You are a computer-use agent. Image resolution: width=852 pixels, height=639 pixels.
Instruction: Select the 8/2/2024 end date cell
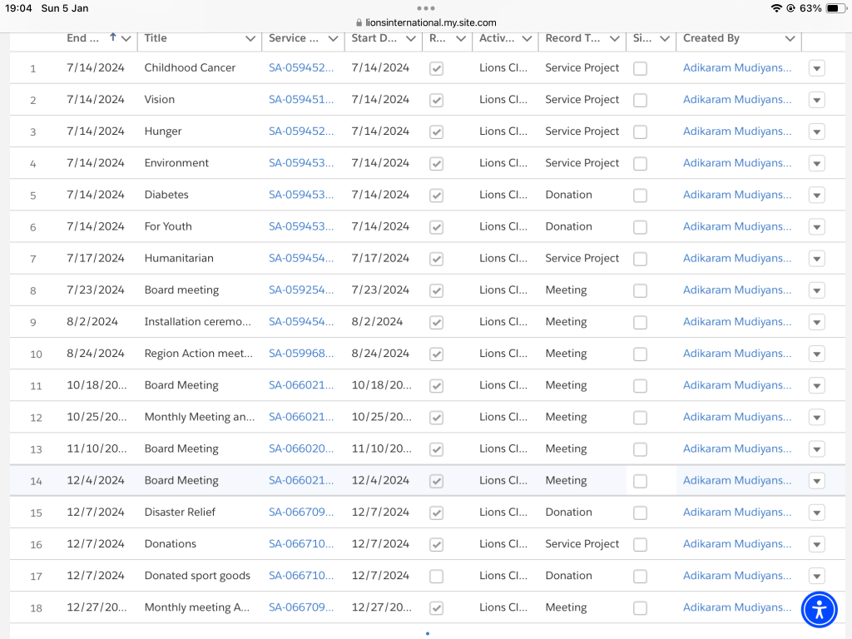click(92, 322)
